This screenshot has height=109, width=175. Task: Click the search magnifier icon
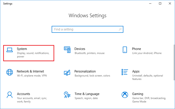click(120, 29)
